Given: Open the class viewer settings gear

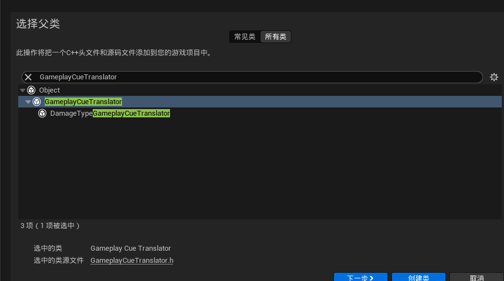Looking at the screenshot, I should pyautogui.click(x=494, y=77).
